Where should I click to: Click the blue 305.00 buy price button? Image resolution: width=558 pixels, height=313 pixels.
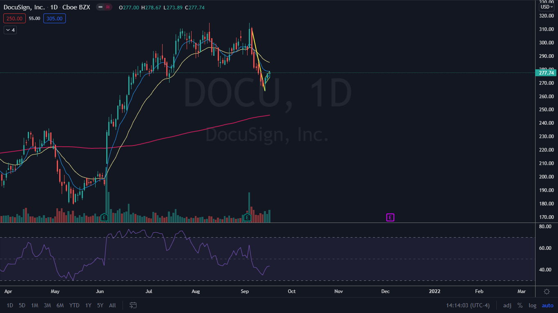(x=54, y=18)
